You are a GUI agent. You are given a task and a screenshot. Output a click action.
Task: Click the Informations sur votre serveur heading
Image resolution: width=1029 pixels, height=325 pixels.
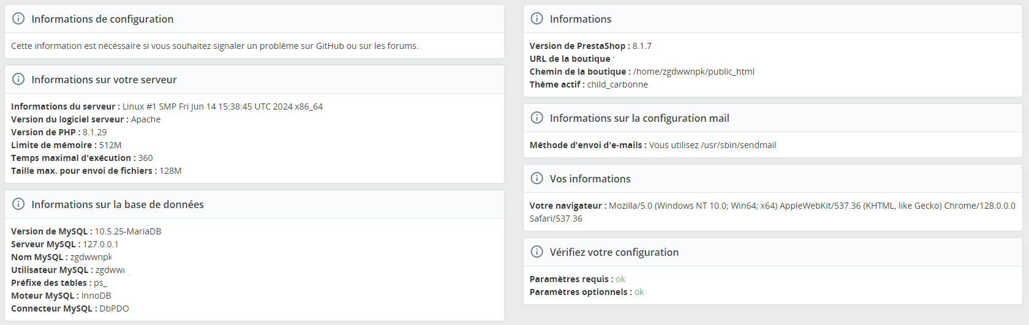pyautogui.click(x=104, y=80)
